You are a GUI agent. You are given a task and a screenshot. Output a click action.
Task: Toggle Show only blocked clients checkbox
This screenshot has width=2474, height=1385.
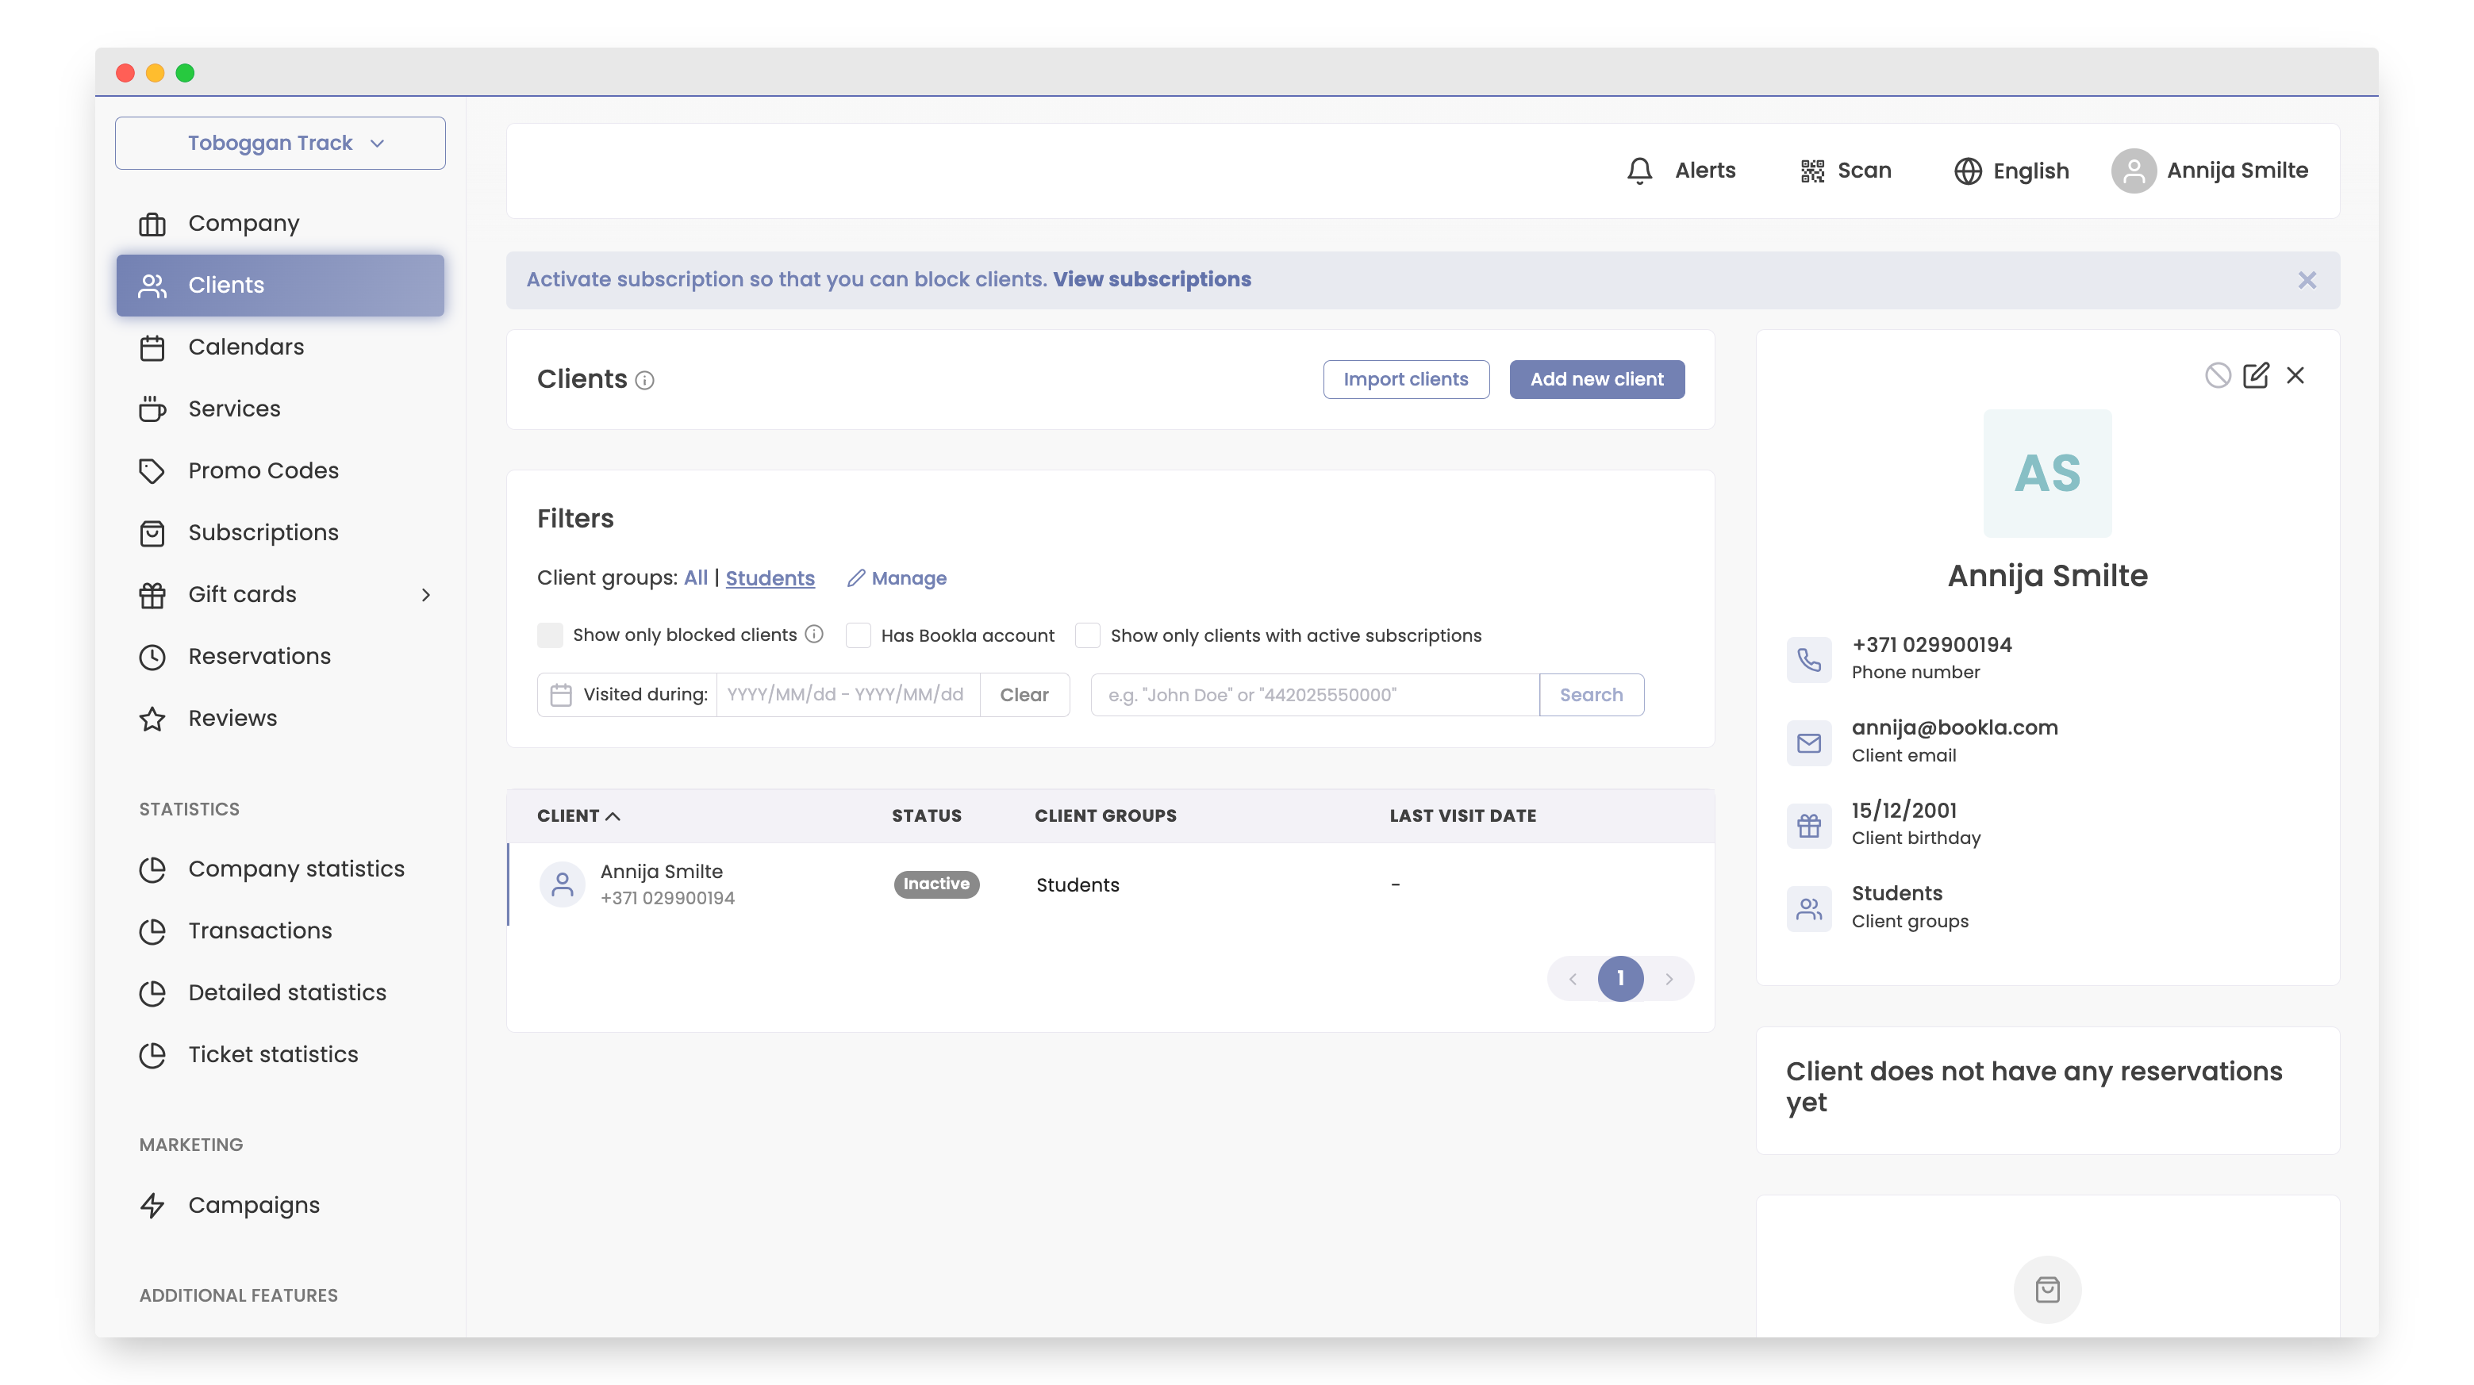point(551,635)
